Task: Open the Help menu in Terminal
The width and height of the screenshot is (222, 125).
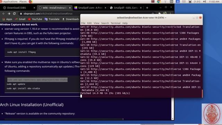Action: [125, 23]
